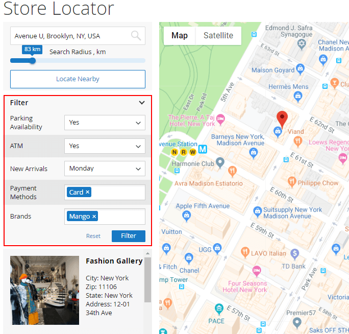Click the Reset filters link
This screenshot has height=334, width=349.
(93, 236)
